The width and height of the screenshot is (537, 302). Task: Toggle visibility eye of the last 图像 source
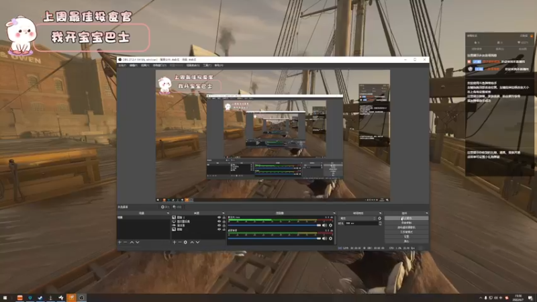coord(219,230)
